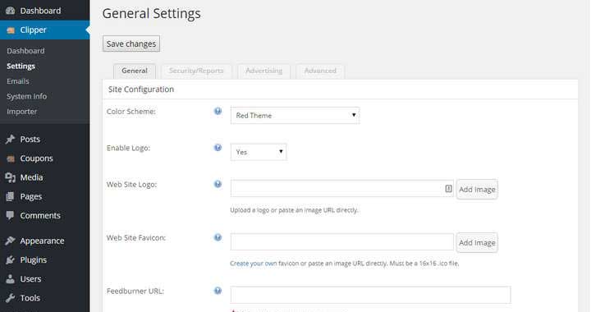The width and height of the screenshot is (591, 312).
Task: Open Clipper Dashboard submenu item
Action: [x=25, y=51]
